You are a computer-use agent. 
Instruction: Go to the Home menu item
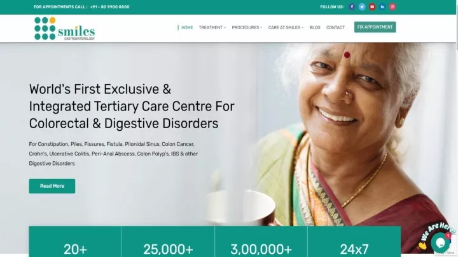pyautogui.click(x=187, y=27)
